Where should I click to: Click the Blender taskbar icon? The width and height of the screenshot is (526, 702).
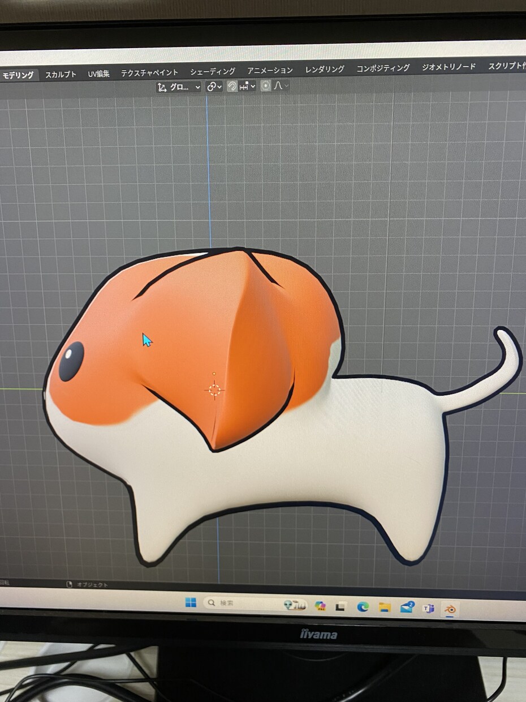click(x=451, y=610)
